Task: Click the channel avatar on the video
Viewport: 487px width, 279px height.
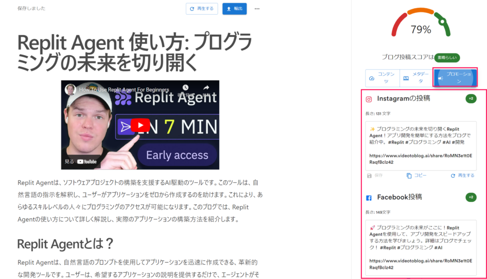Action: 70,90
